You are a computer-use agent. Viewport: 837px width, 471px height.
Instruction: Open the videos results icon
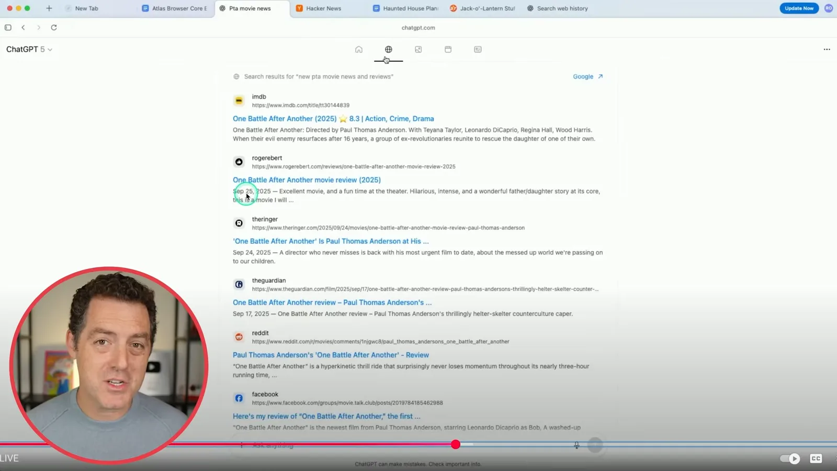(448, 49)
